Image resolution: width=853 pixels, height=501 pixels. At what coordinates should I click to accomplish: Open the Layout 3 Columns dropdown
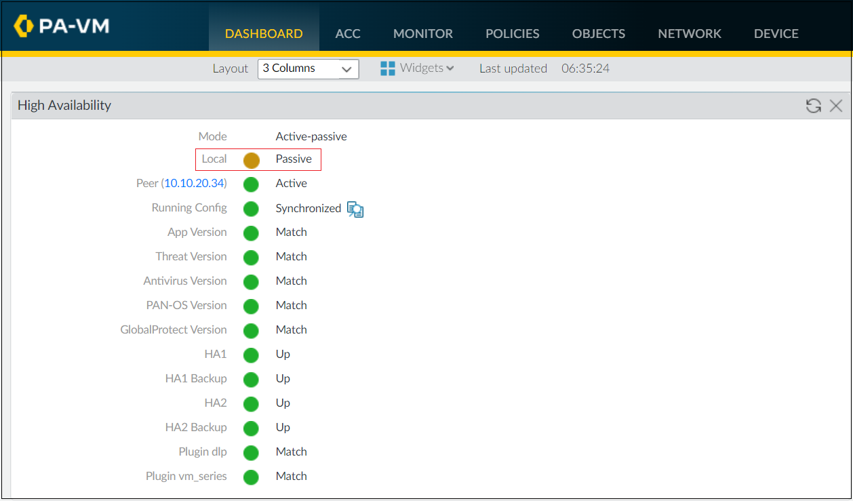[x=309, y=68]
